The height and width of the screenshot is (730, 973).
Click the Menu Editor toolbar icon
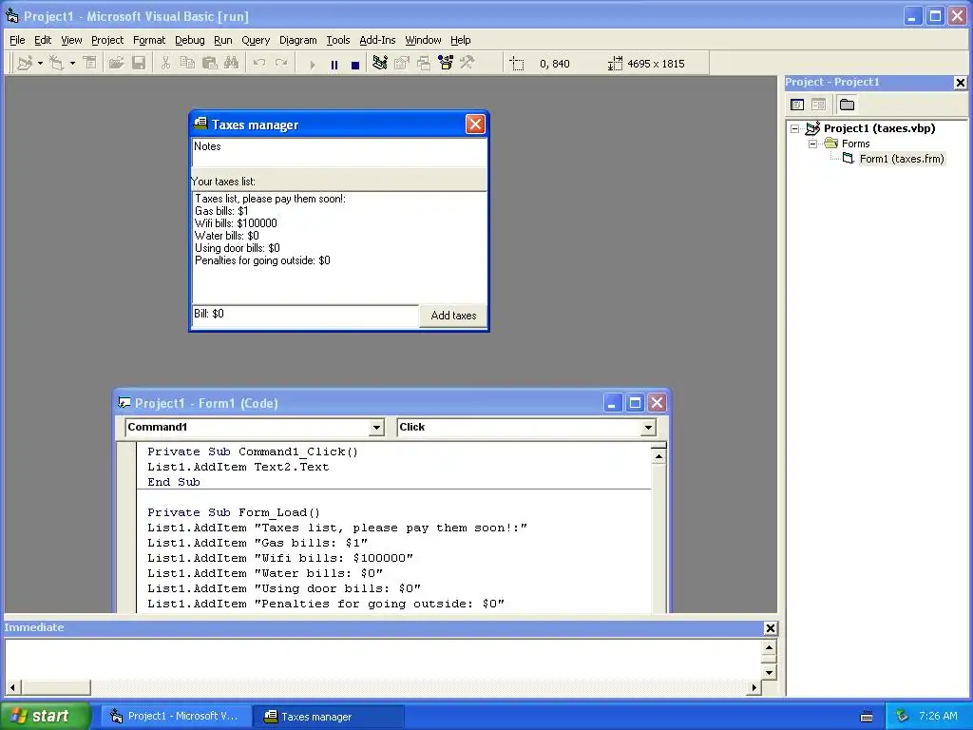[90, 63]
